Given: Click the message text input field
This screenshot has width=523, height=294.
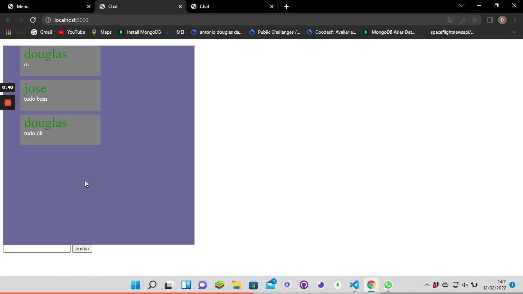Looking at the screenshot, I should [x=37, y=249].
